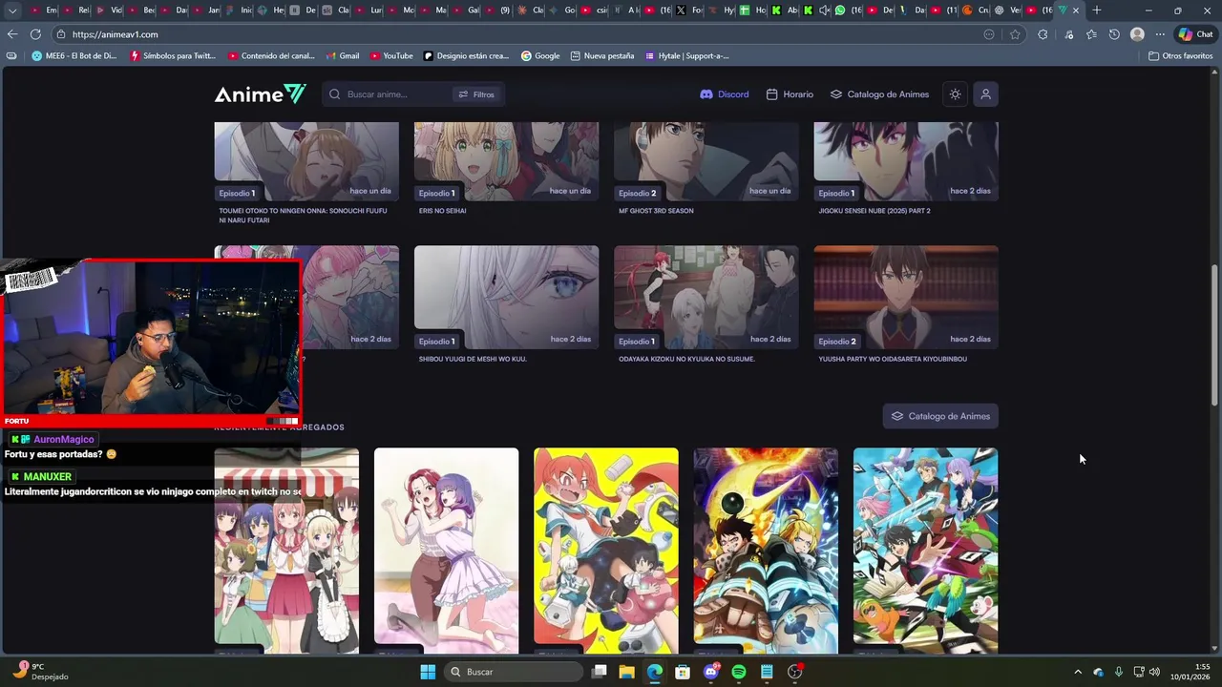The width and height of the screenshot is (1222, 687).
Task: Open the YouTube bookmark
Action: (x=391, y=56)
